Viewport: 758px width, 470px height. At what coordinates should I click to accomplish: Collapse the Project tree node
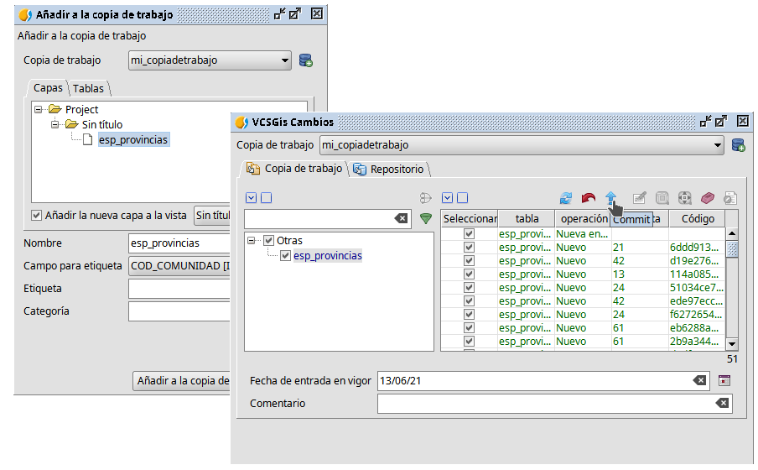(39, 109)
